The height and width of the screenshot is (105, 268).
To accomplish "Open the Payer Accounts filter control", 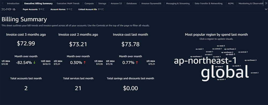I will pos(33,9).
